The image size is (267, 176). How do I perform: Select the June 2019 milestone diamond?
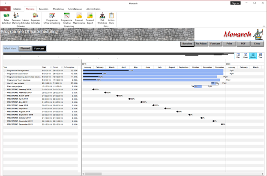click(x=153, y=105)
